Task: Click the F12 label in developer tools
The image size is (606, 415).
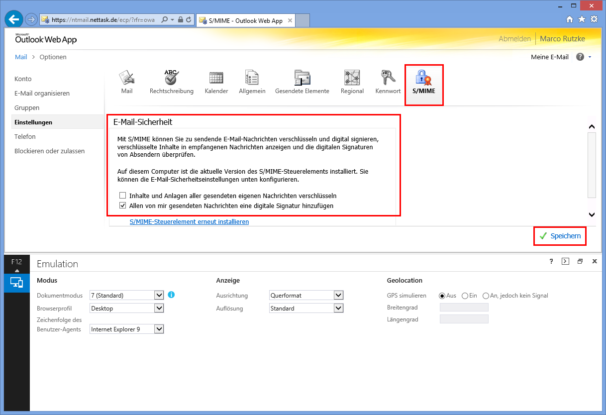Action: pyautogui.click(x=16, y=262)
